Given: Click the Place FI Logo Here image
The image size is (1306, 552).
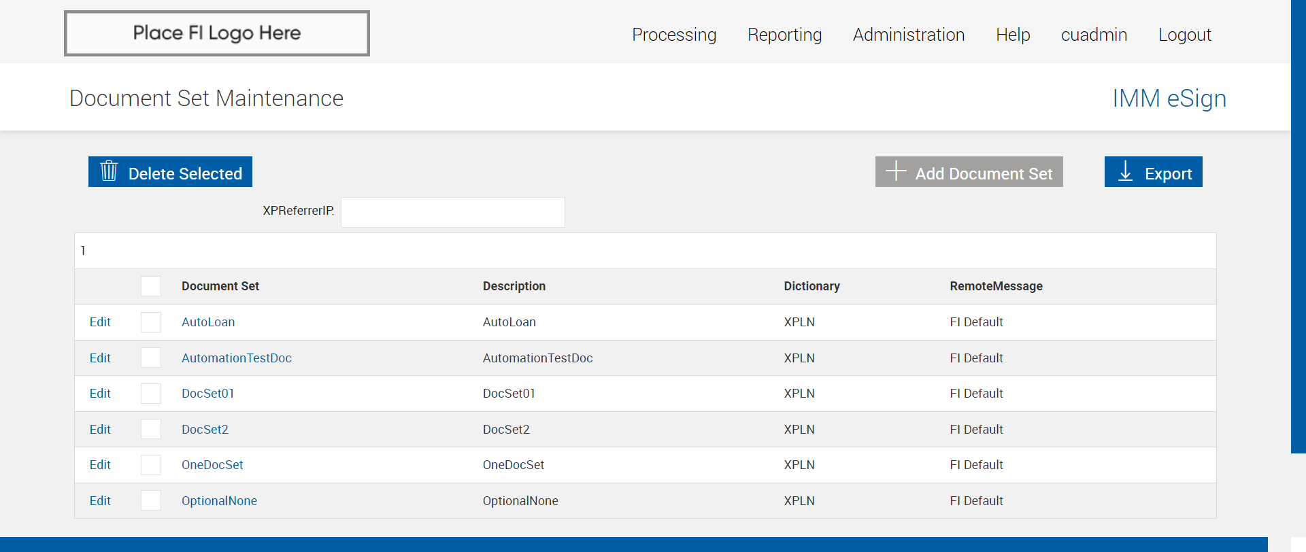Looking at the screenshot, I should click(x=217, y=33).
